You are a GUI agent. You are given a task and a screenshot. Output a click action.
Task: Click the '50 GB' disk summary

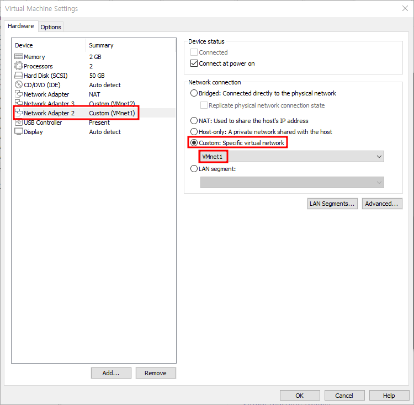pos(97,76)
